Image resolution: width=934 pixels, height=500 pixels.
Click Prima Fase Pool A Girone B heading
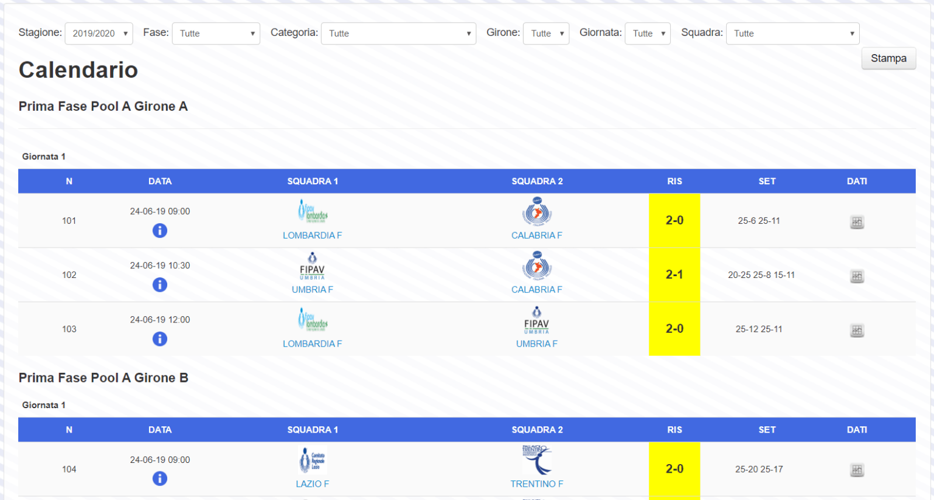pyautogui.click(x=103, y=378)
